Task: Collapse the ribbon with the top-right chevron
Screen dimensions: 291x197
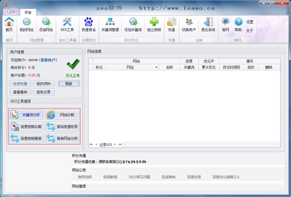Action: pos(284,12)
